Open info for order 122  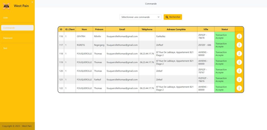pos(239,88)
